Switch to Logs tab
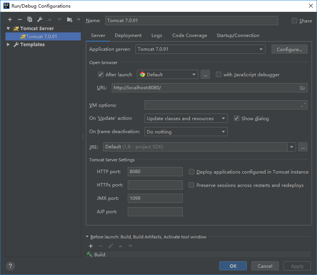This screenshot has height=275, width=317. tap(157, 35)
